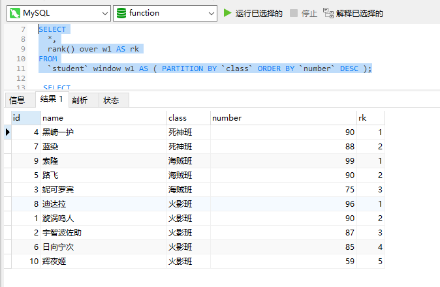Click the explain selected icon

click(328, 13)
